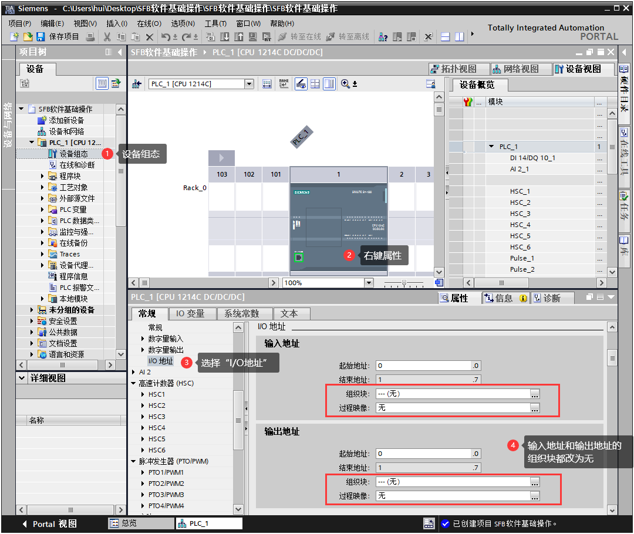Click the 总览 taskbar button

pyautogui.click(x=141, y=523)
